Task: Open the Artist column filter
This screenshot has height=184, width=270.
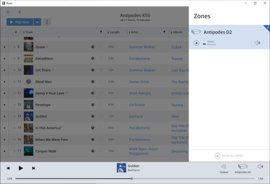Action: [164, 32]
